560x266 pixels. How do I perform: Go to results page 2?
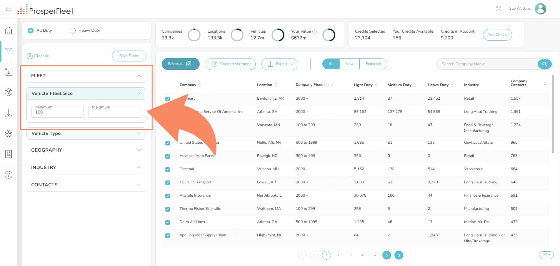point(339,255)
